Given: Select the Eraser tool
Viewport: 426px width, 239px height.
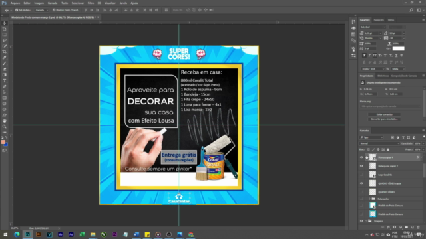Looking at the screenshot, I should 5,69.
